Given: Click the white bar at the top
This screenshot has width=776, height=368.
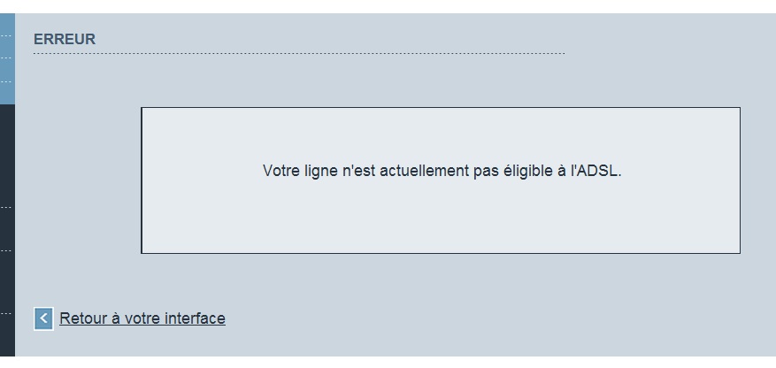Looking at the screenshot, I should [x=388, y=5].
